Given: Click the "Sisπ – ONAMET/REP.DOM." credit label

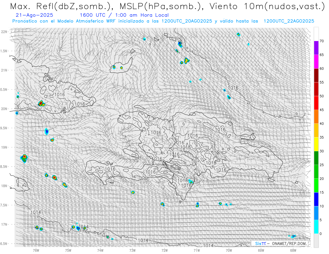Looking at the screenshot, I should [281, 243].
